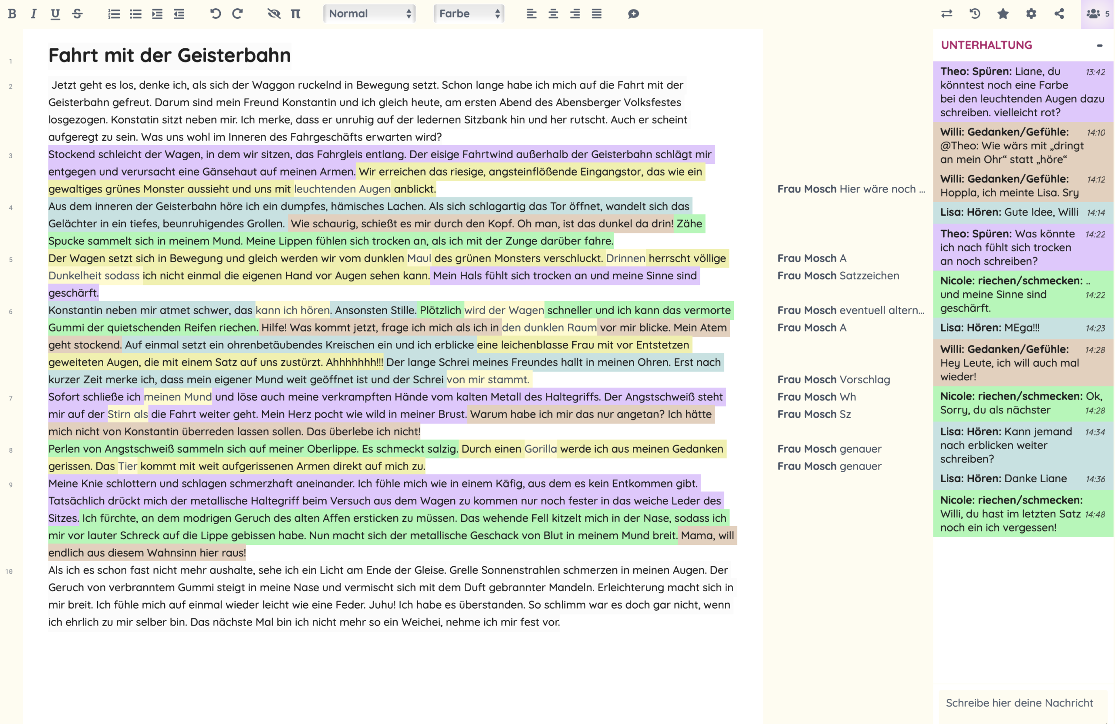The width and height of the screenshot is (1115, 724).
Task: Open Frau Mosch's comment "Satzzeichen"
Action: point(838,276)
